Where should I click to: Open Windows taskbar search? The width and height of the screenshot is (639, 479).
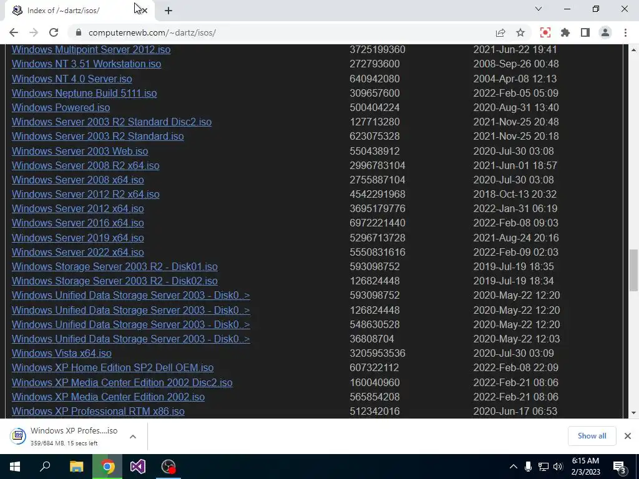tap(45, 467)
